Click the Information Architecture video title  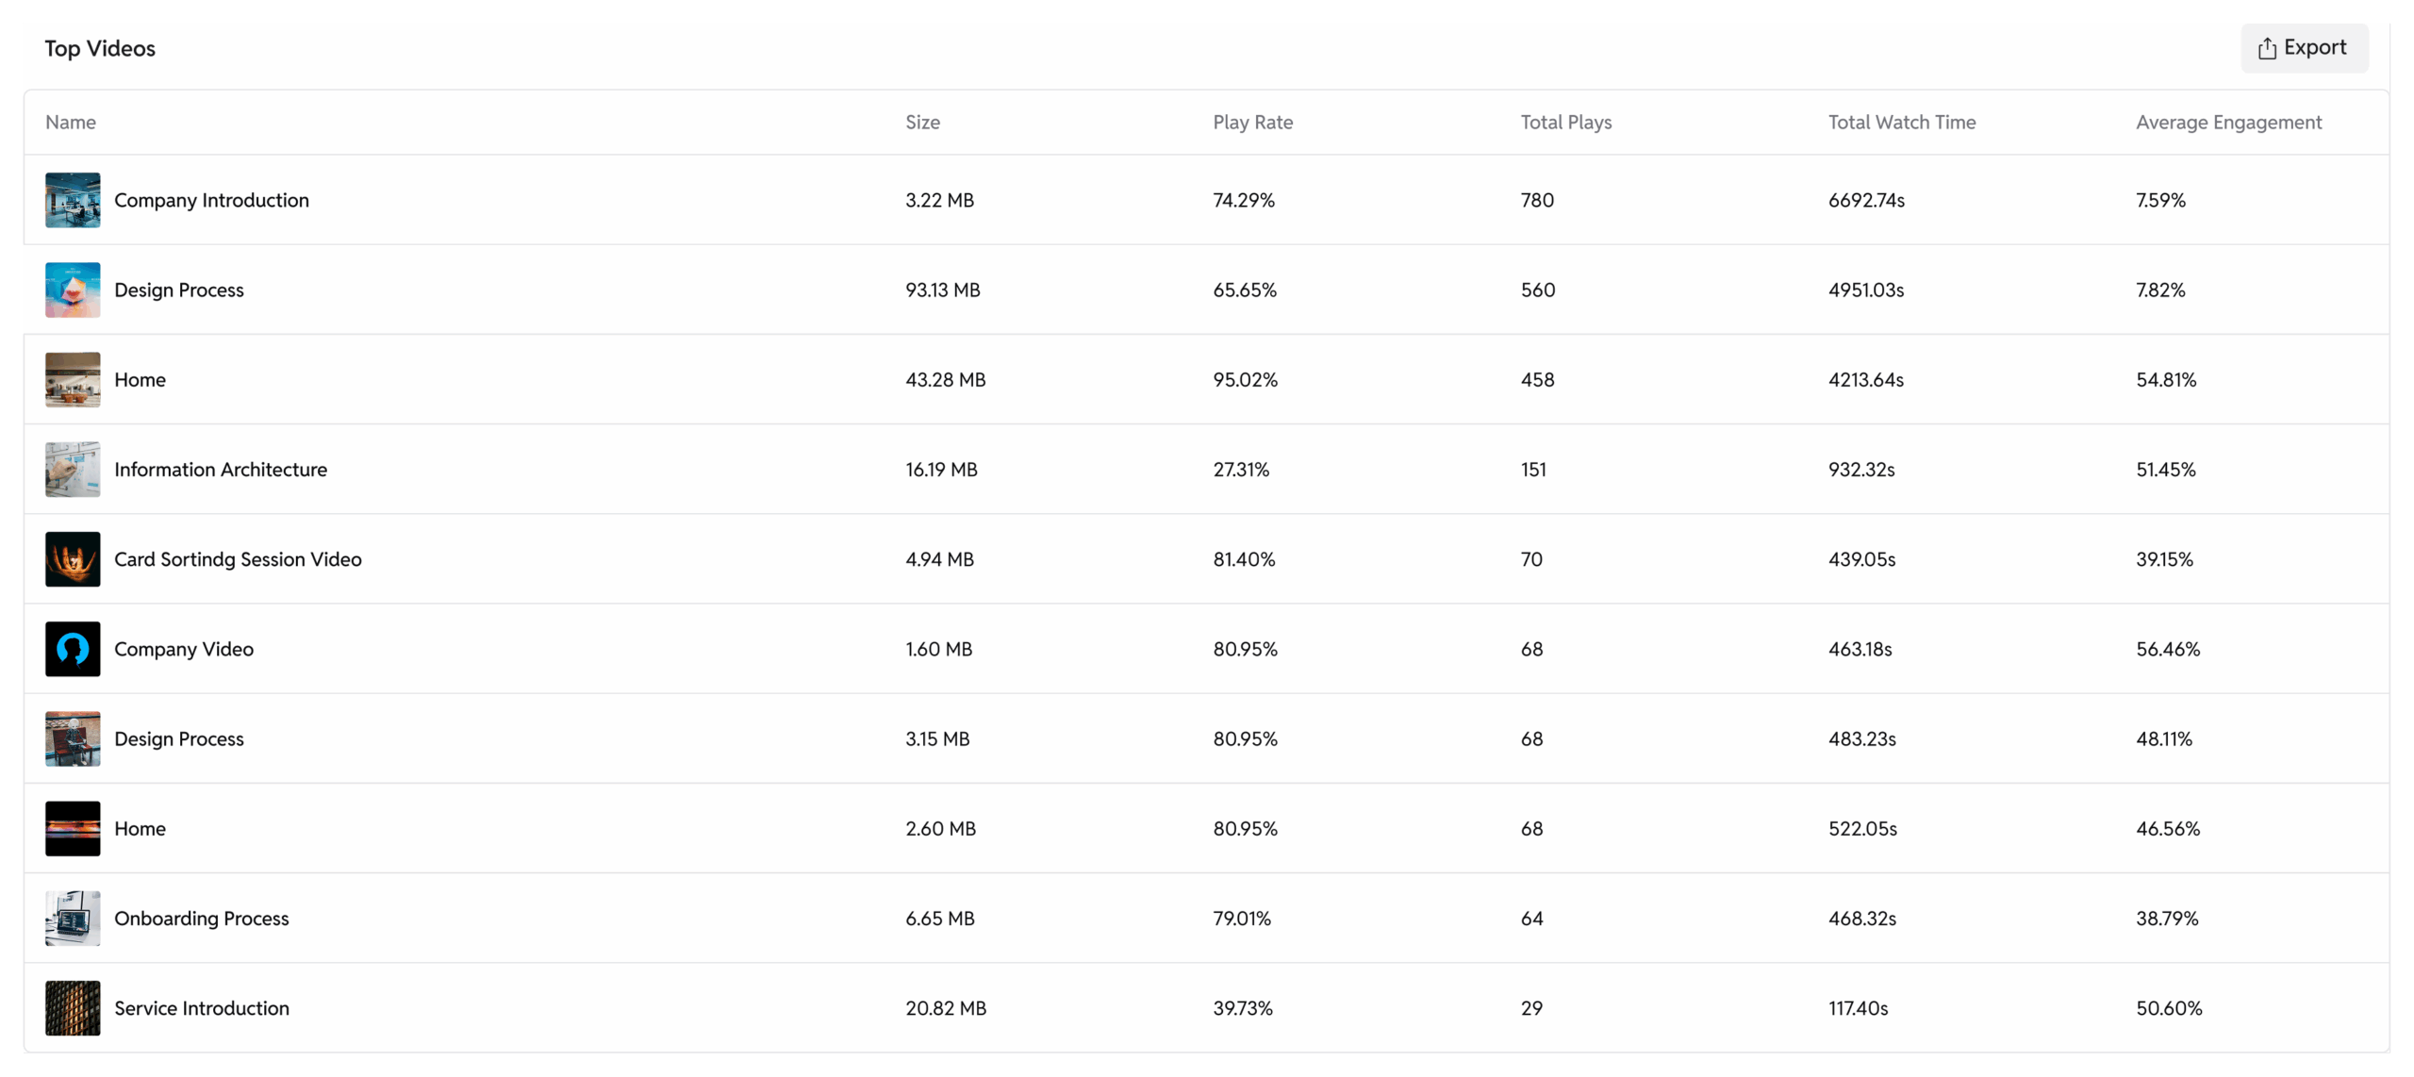[x=221, y=469]
